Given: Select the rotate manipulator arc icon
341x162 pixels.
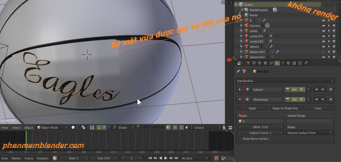Looking at the screenshot, I should tap(109, 127).
